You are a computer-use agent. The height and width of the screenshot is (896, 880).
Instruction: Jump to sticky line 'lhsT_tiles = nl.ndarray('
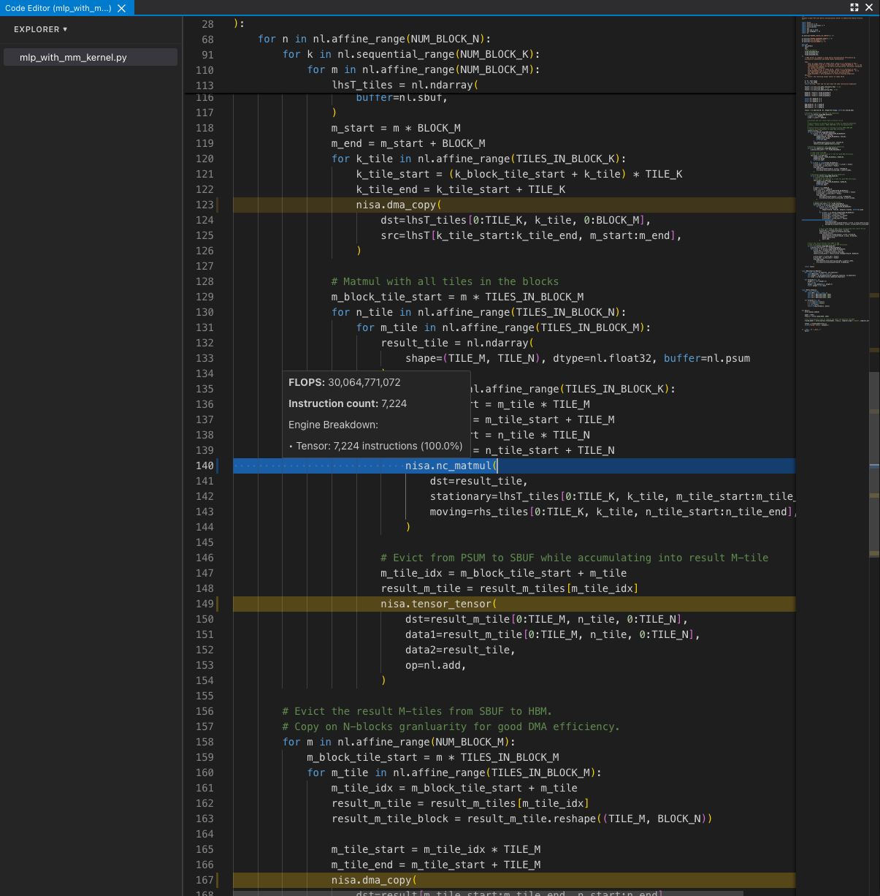tap(405, 85)
